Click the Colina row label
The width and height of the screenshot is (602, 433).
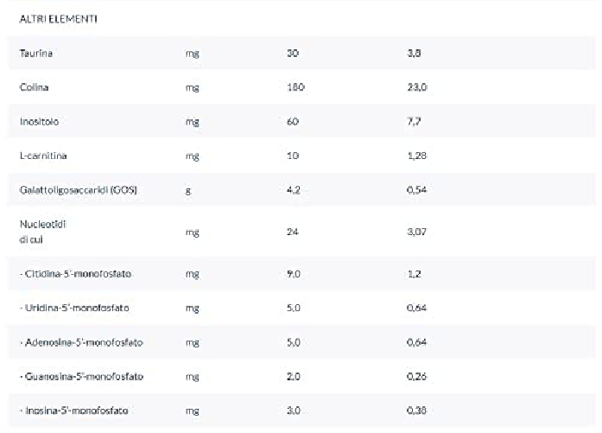[x=35, y=87]
